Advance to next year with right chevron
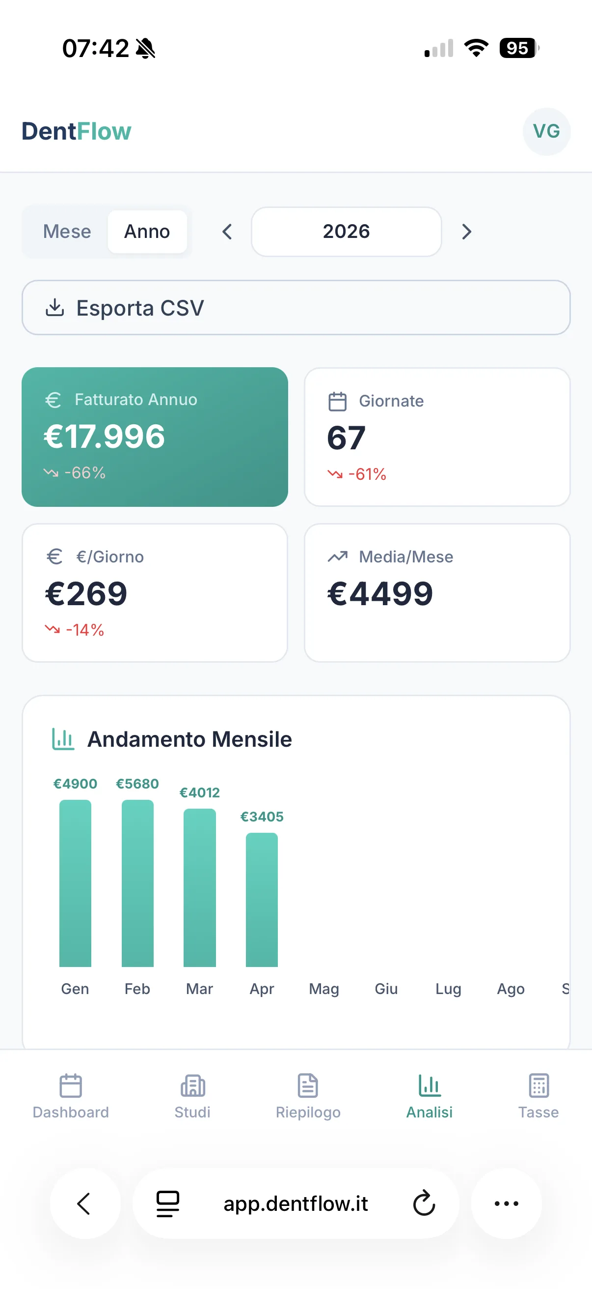This screenshot has height=1289, width=592. (x=466, y=232)
